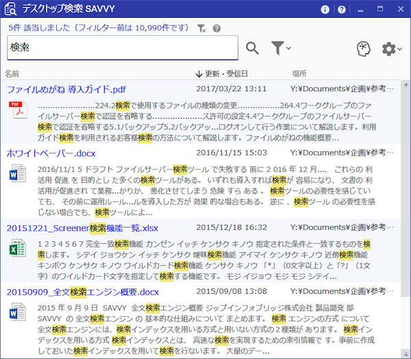Click Word icon of 全文検索エンジン概要.docx
The width and height of the screenshot is (411, 359).
coord(18,312)
